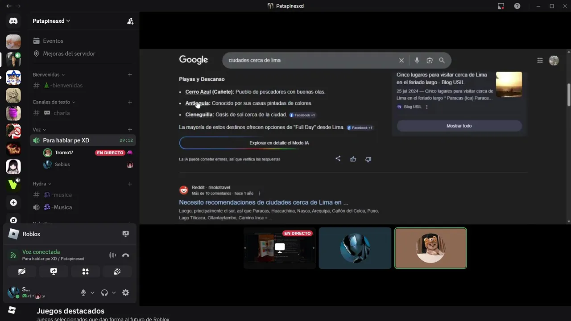The width and height of the screenshot is (571, 321).
Task: Collapse the Voz category
Action: 39,130
